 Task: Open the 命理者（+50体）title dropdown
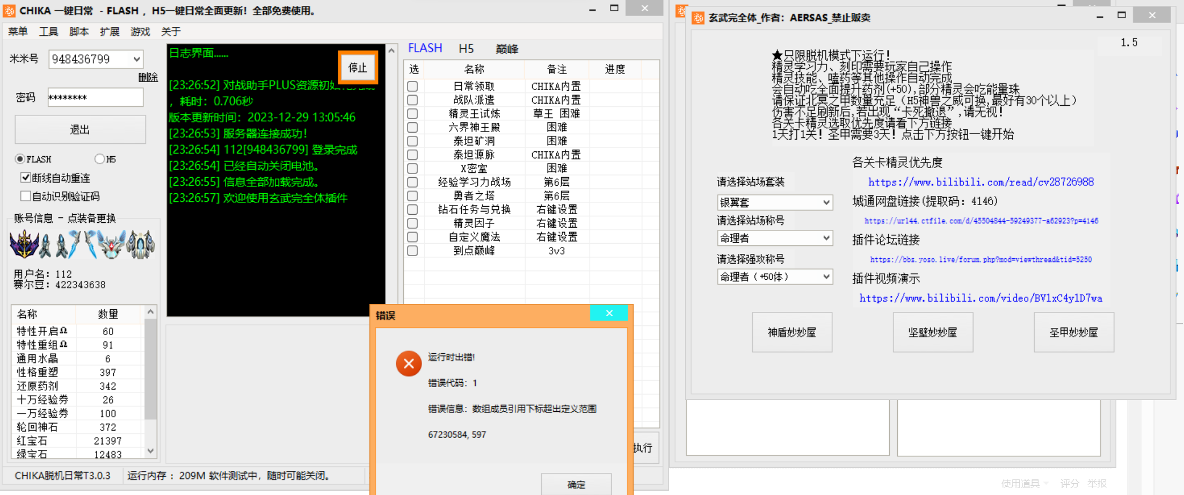pyautogui.click(x=826, y=276)
